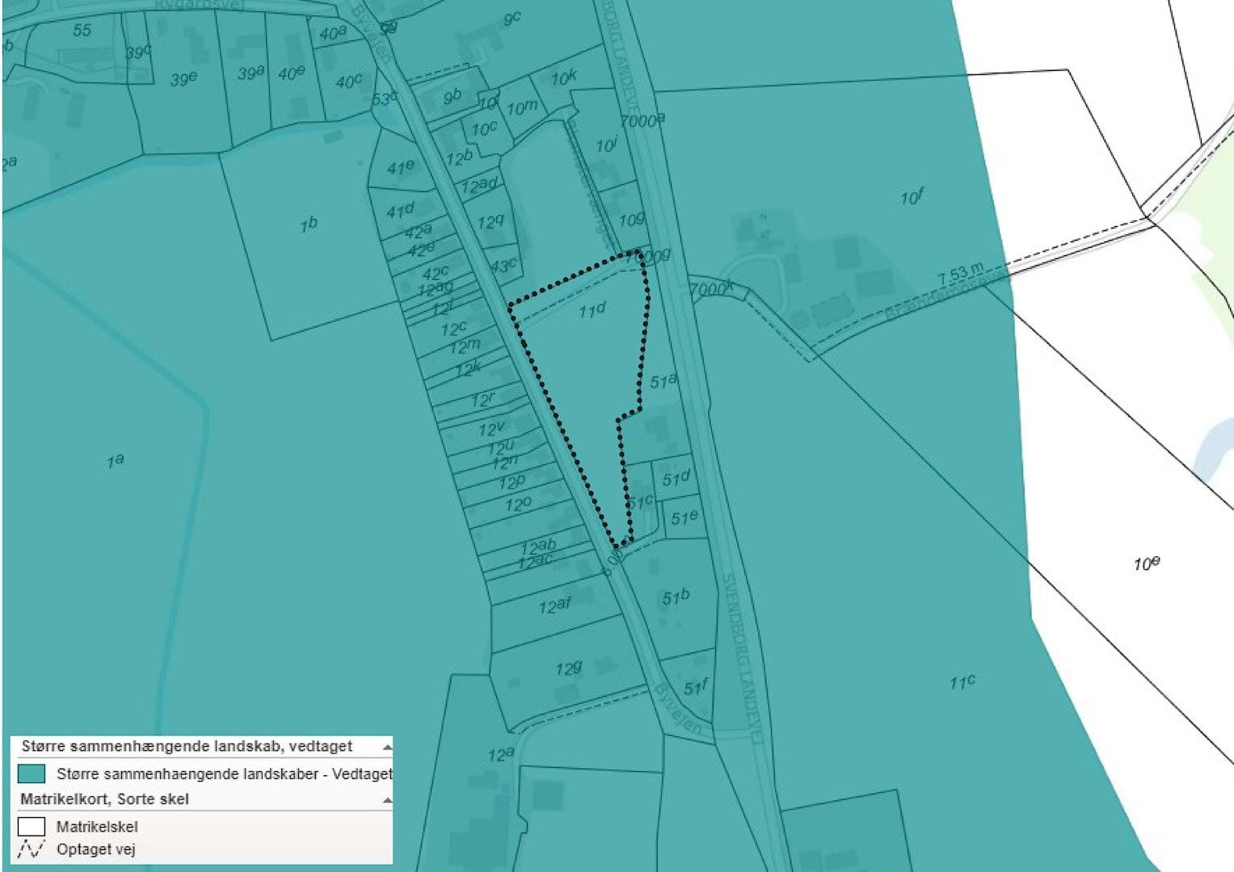
Task: Click on the large parcel labeled 1a
Action: point(116,462)
